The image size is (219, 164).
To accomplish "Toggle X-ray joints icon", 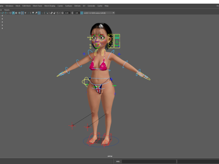I will 57,13.
